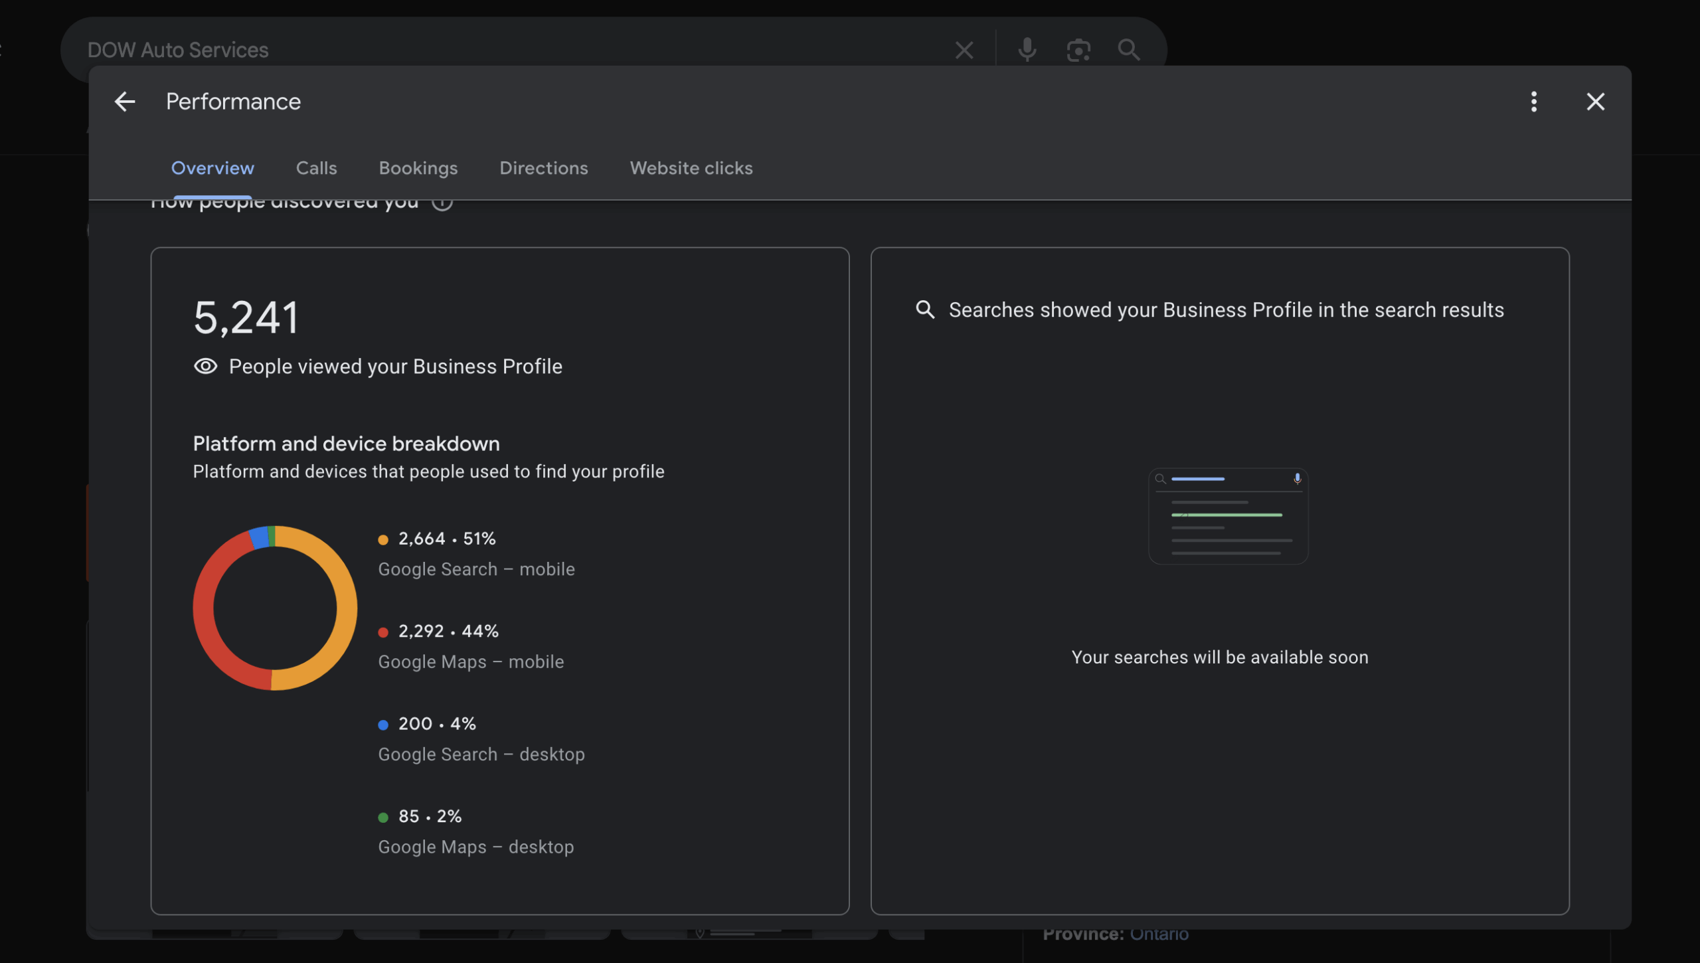The width and height of the screenshot is (1700, 963).
Task: Click the search by image camera icon
Action: (x=1078, y=50)
